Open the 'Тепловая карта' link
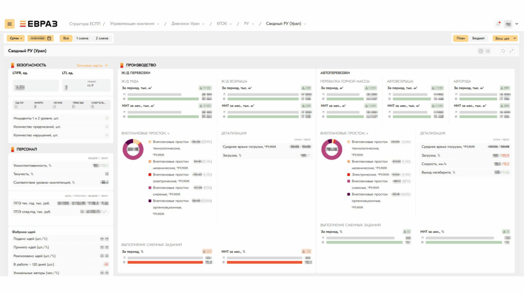The width and height of the screenshot is (524, 294). point(92,65)
